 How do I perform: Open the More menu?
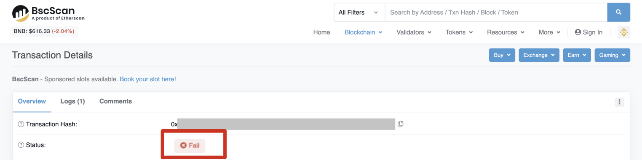point(549,32)
